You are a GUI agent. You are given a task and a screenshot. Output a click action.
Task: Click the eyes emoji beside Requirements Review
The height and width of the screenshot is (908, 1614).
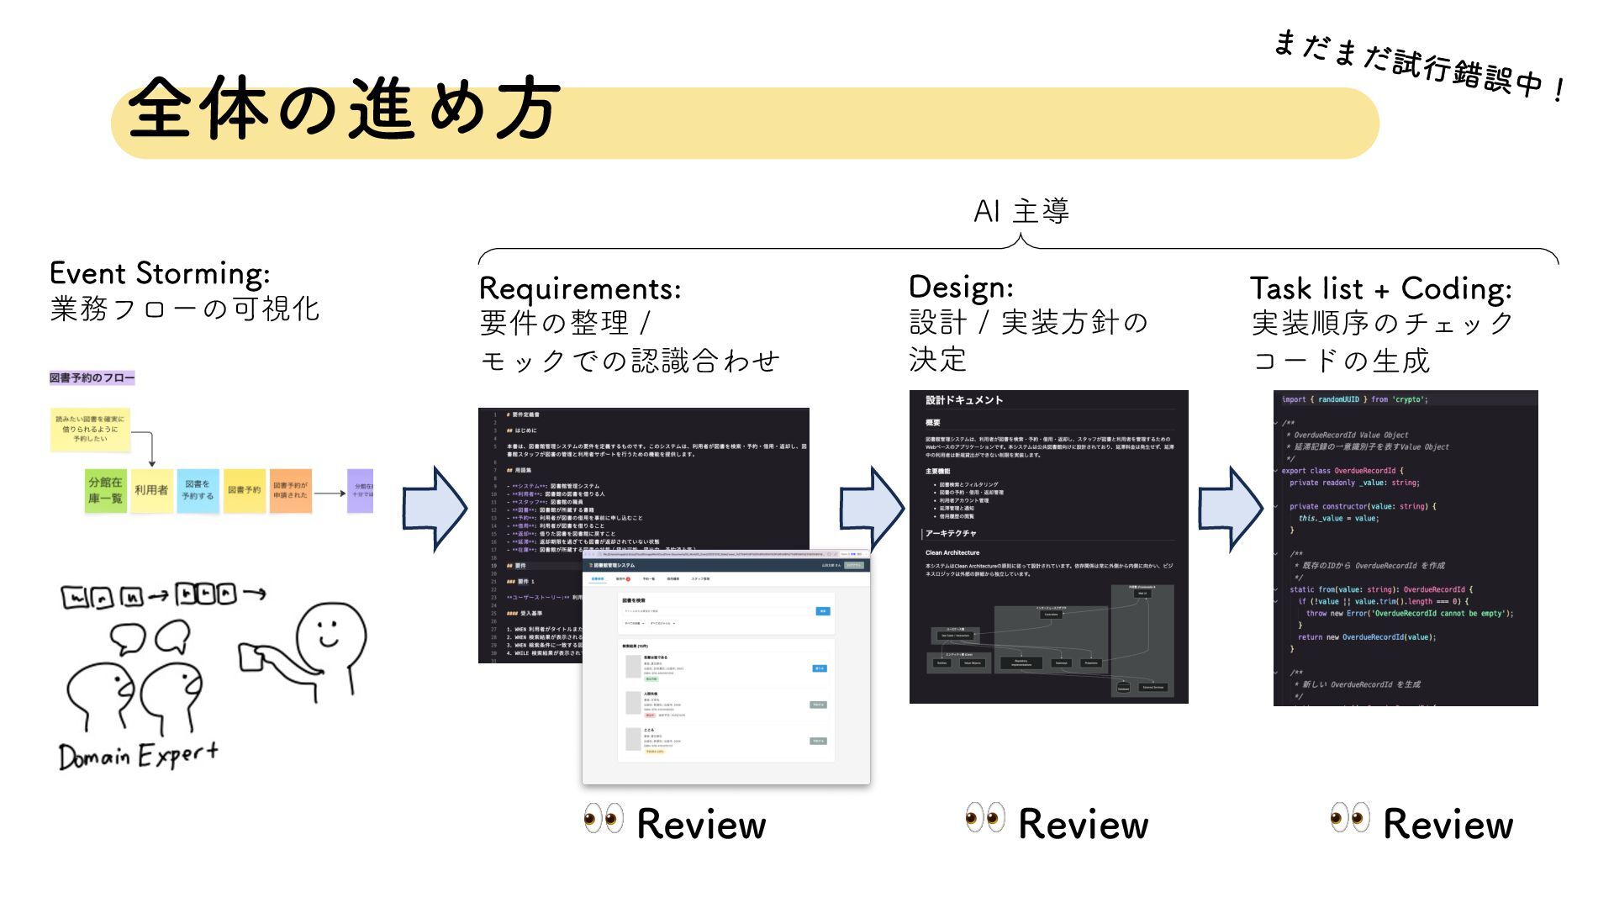click(x=604, y=817)
